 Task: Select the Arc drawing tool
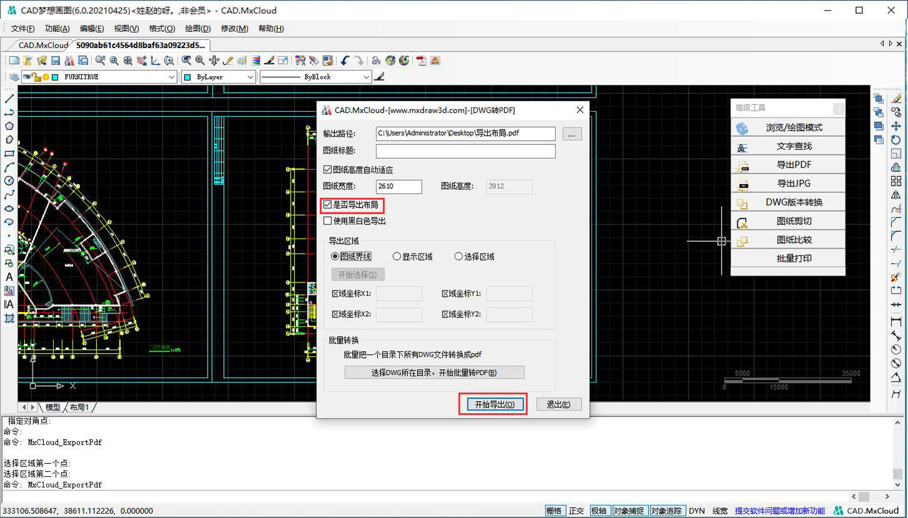click(x=9, y=167)
